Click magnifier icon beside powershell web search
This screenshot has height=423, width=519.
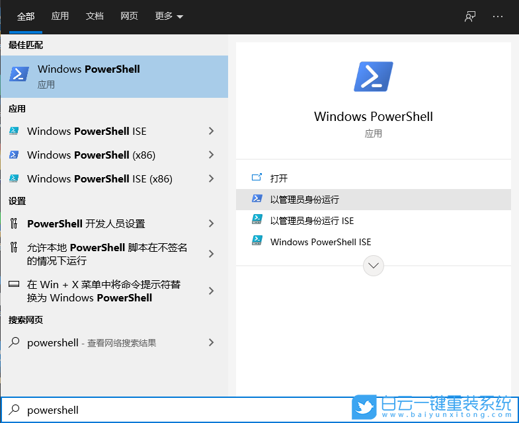pos(14,342)
